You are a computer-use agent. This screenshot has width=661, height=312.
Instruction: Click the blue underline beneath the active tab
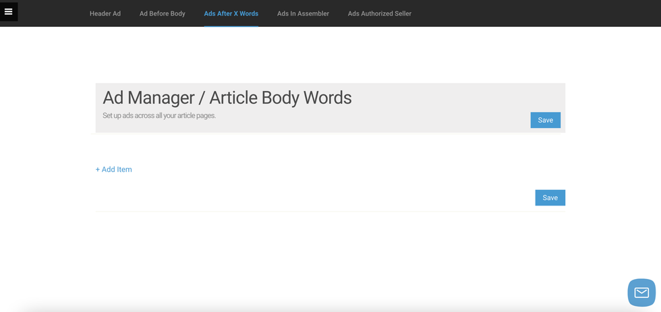click(x=231, y=26)
